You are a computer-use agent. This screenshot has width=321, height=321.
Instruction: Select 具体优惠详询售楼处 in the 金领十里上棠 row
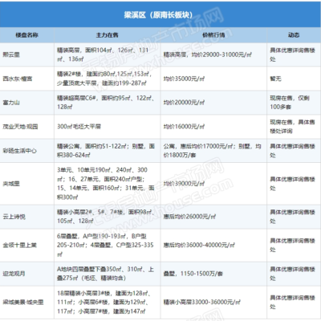click(292, 246)
